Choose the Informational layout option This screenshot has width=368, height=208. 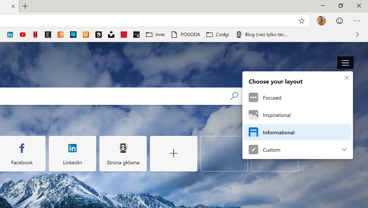coord(279,133)
